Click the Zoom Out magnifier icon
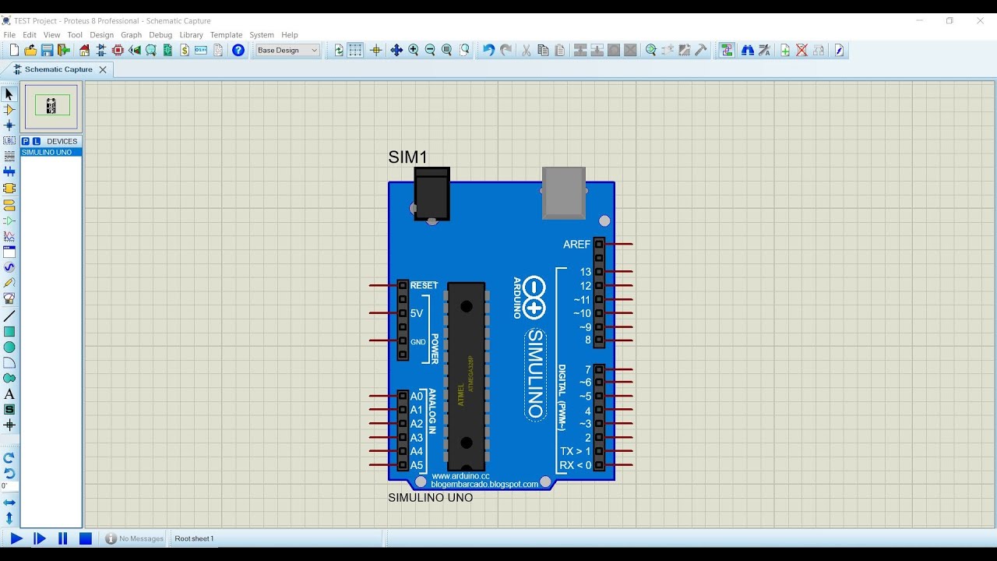997x561 pixels. [430, 50]
